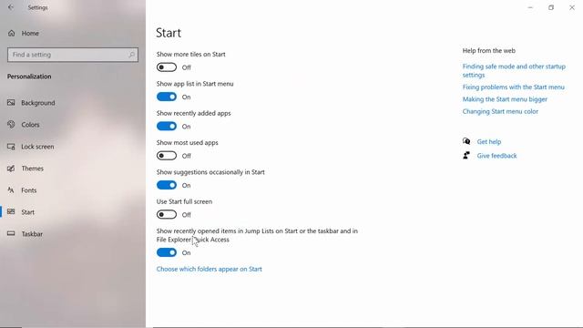This screenshot has height=328, width=583.
Task: Click the Start page heading
Action: point(169,33)
